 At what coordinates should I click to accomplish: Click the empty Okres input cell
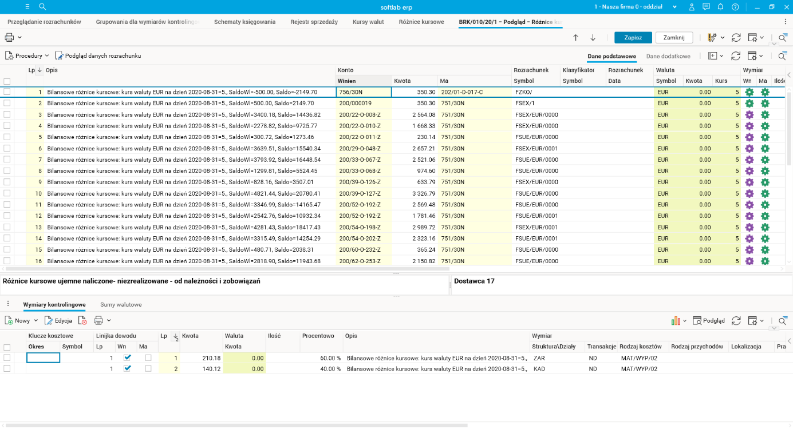(x=44, y=357)
